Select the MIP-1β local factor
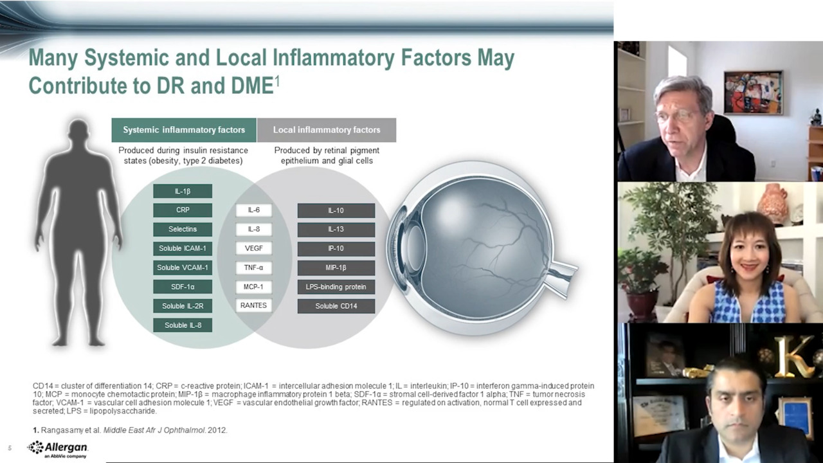The image size is (823, 463). click(x=336, y=268)
